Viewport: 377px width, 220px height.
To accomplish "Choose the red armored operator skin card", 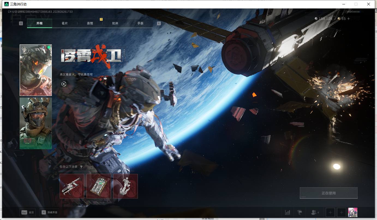I will [36, 70].
